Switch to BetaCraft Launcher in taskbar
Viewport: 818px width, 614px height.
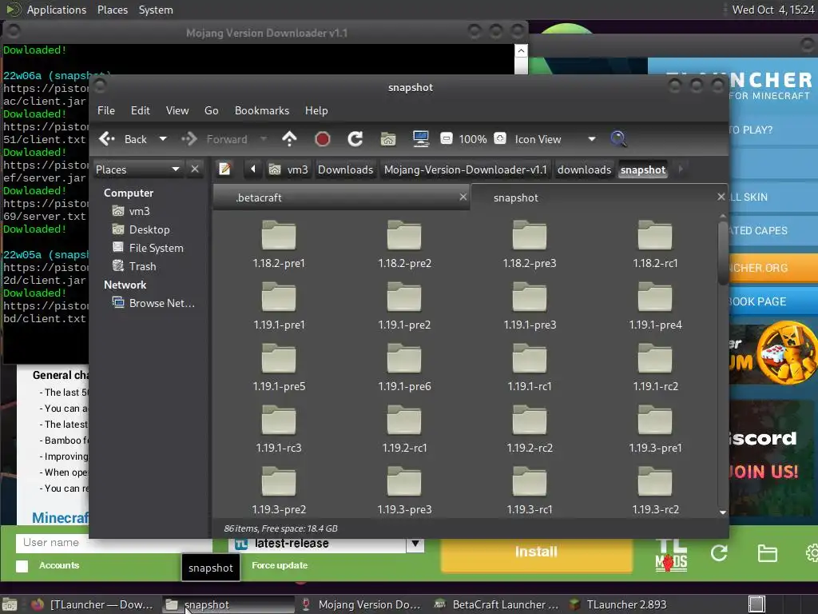[498, 604]
